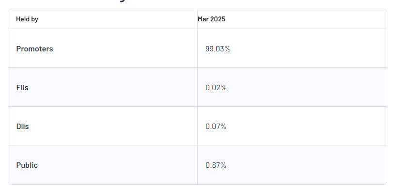Click the Held by column header

[27, 19]
